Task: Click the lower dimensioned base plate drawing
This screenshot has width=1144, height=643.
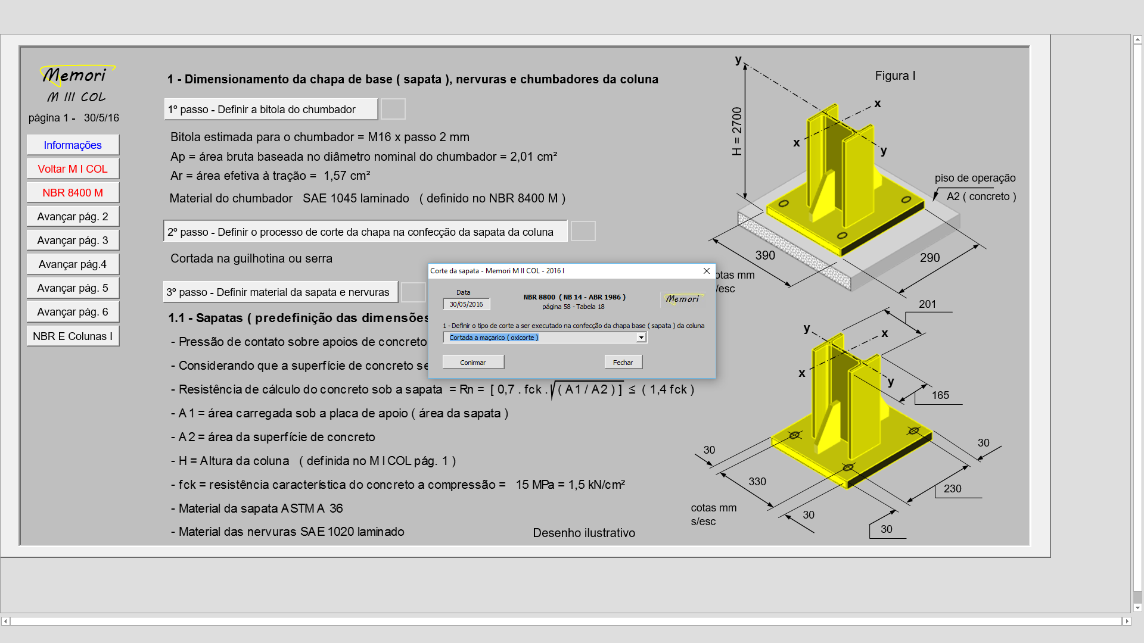Action: coord(852,411)
